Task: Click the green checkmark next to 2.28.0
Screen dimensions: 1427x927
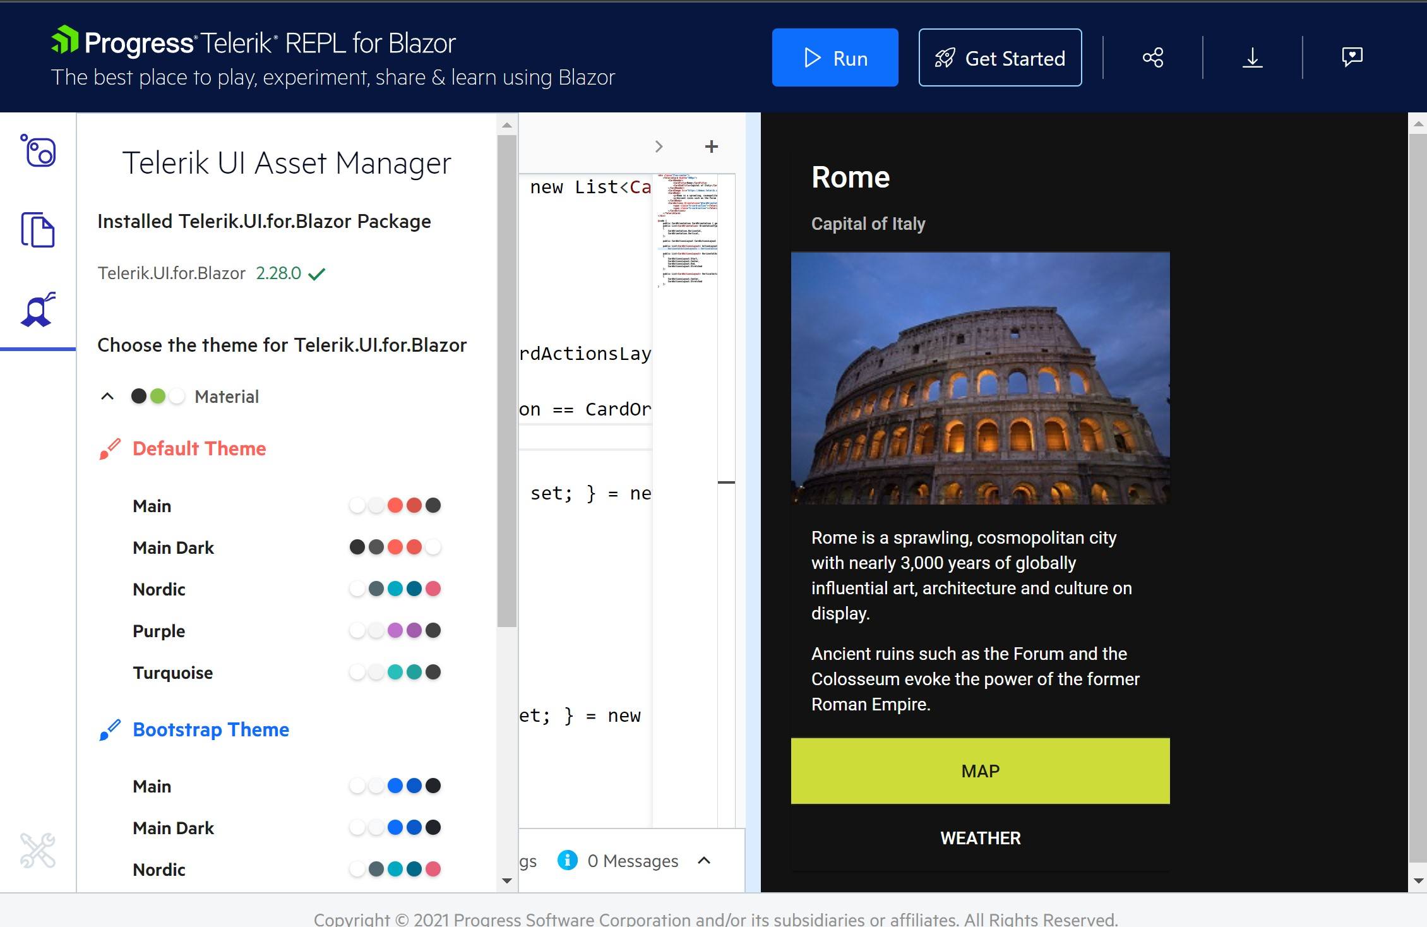Action: (316, 273)
